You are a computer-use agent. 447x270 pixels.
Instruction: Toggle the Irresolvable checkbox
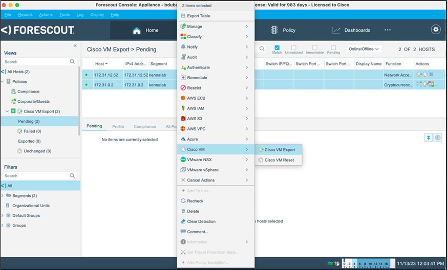(314, 48)
